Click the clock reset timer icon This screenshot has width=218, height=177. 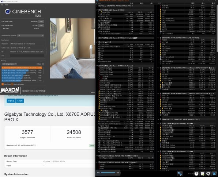point(196,173)
